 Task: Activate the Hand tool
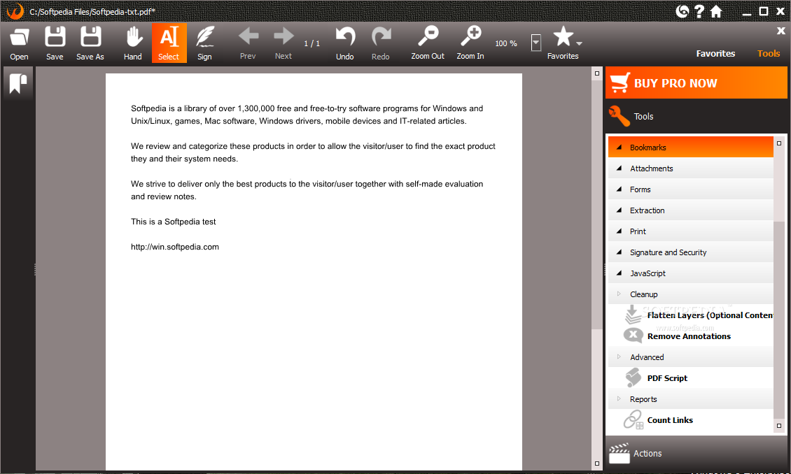coord(133,38)
